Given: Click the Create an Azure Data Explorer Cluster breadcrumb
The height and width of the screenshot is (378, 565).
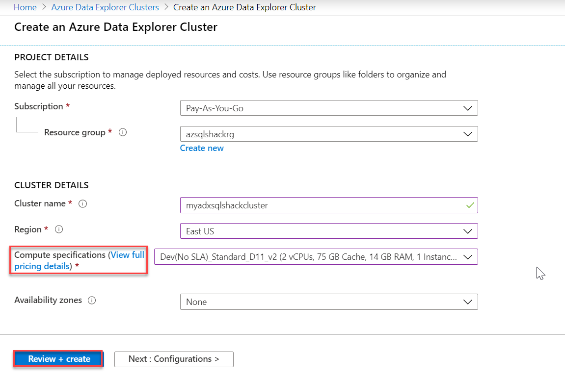Looking at the screenshot, I should click(x=244, y=7).
